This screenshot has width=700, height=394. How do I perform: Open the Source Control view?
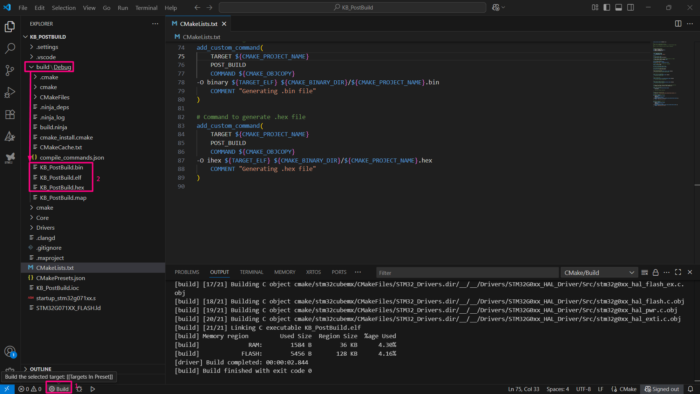(10, 70)
